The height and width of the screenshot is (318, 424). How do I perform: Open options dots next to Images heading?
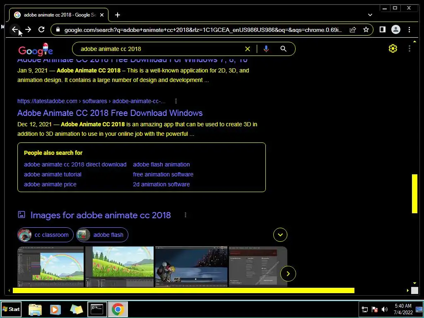coord(185,215)
